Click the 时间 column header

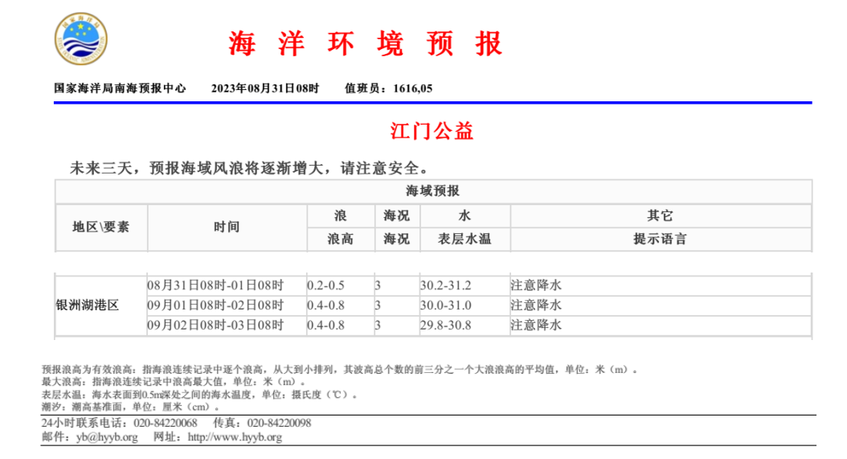point(227,227)
